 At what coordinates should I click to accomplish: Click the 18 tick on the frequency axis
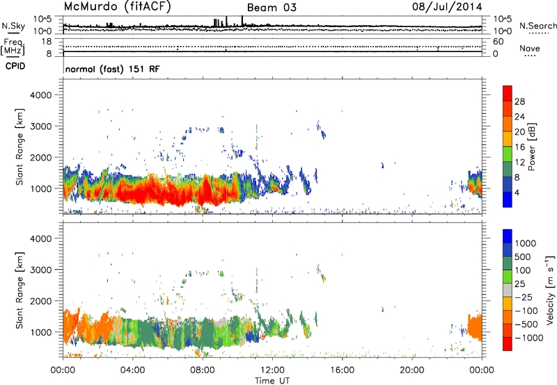coord(47,42)
